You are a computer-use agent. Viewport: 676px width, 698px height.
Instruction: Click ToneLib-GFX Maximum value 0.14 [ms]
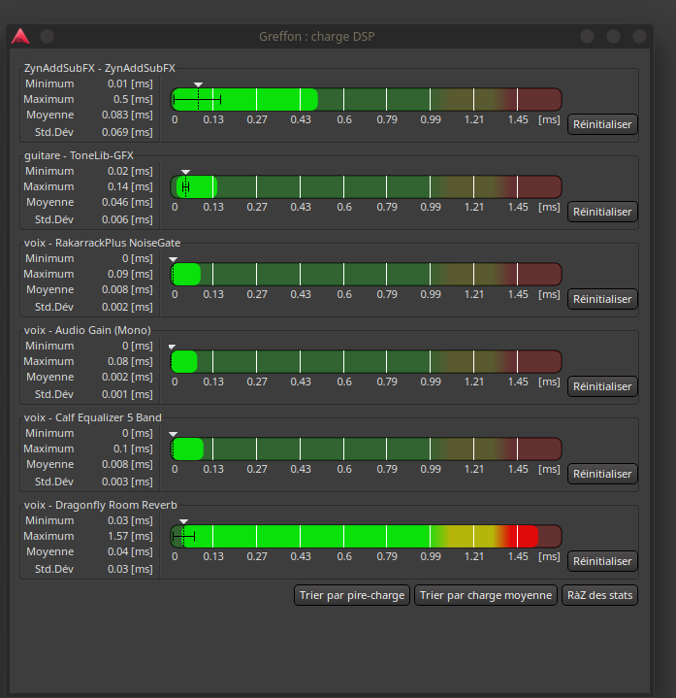pos(130,186)
